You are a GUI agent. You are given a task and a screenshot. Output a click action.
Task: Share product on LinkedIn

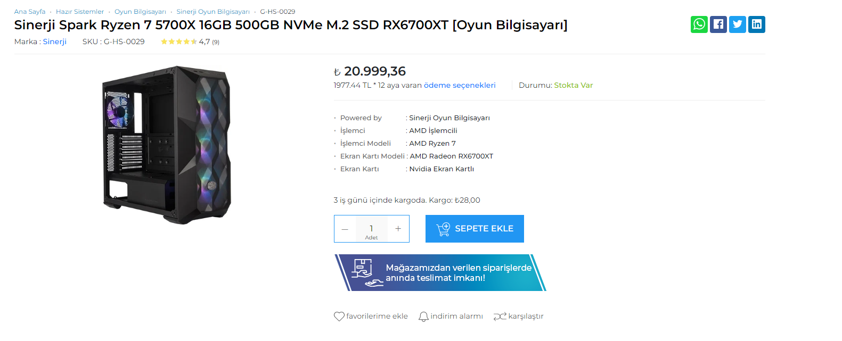[x=756, y=24]
